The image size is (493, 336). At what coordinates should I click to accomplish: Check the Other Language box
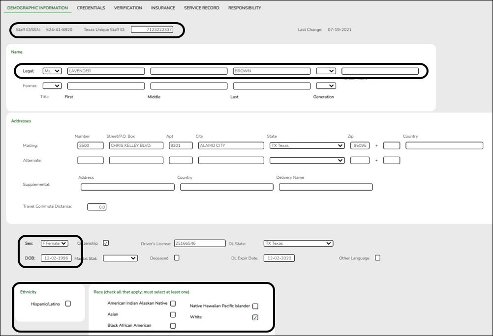tap(377, 257)
